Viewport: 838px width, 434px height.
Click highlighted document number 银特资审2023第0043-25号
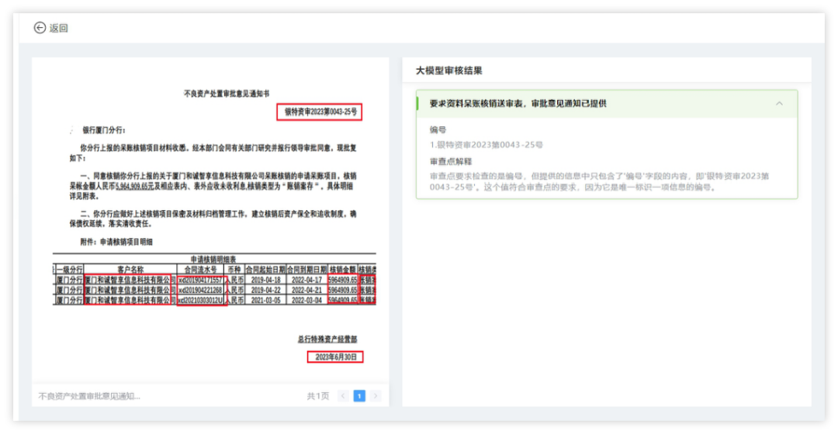click(x=320, y=112)
